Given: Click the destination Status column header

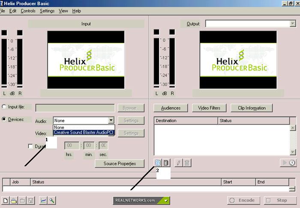Looking at the screenshot, I should pos(254,121).
